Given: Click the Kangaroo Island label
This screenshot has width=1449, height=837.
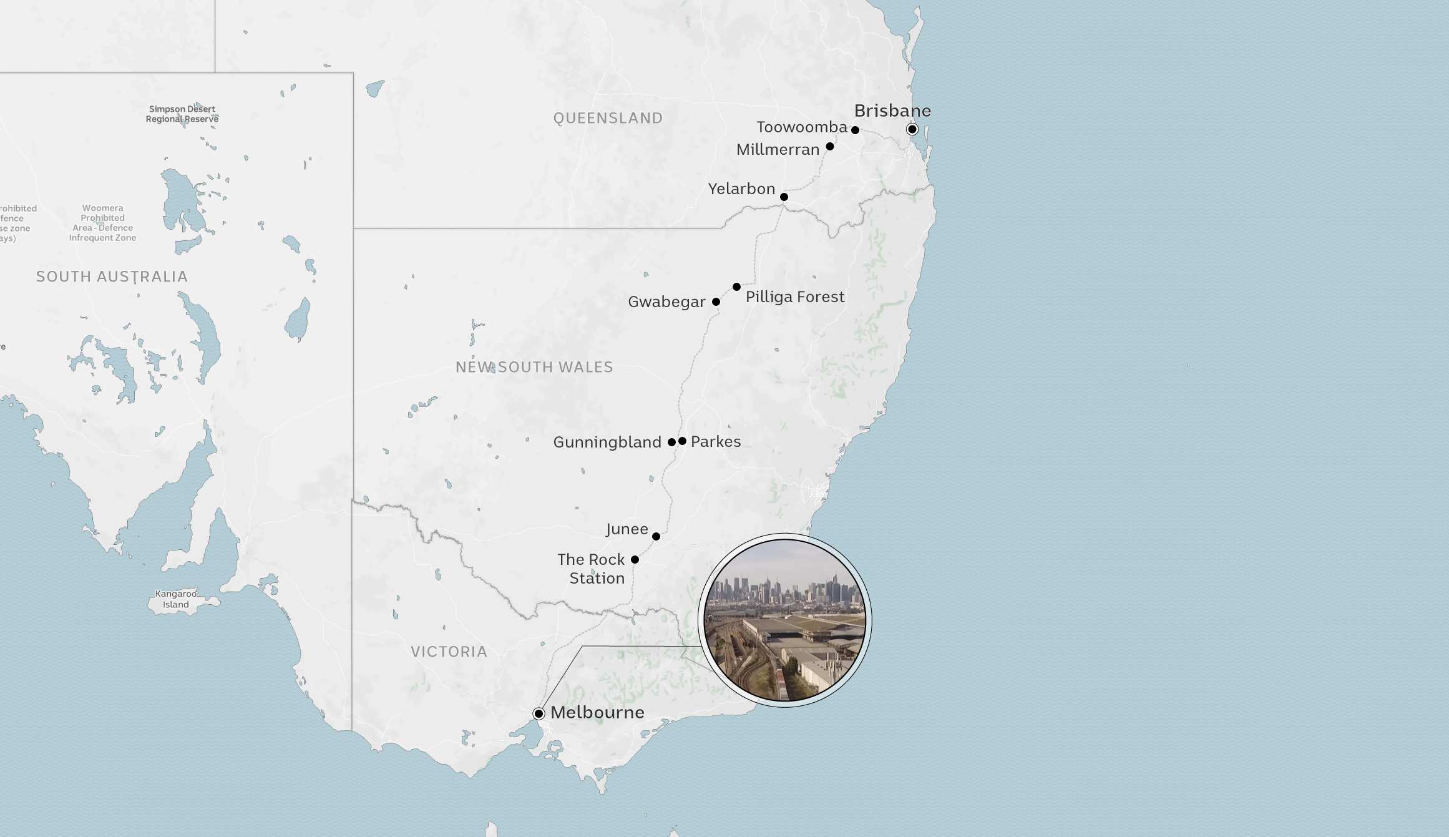Looking at the screenshot, I should pos(176,599).
